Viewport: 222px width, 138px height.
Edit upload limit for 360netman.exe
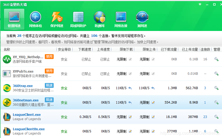tap(153, 102)
